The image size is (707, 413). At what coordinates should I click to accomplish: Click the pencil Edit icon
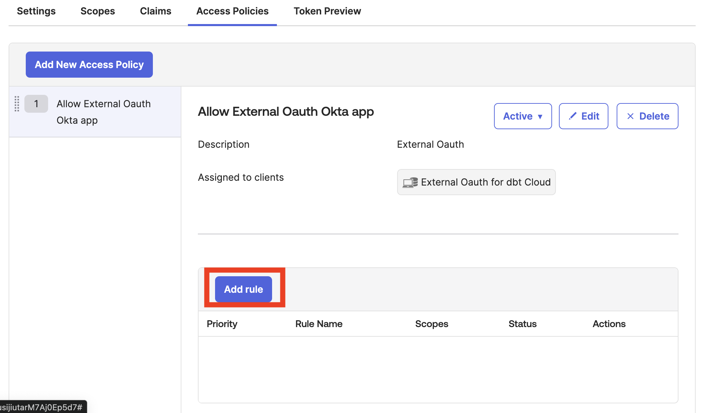(x=572, y=116)
